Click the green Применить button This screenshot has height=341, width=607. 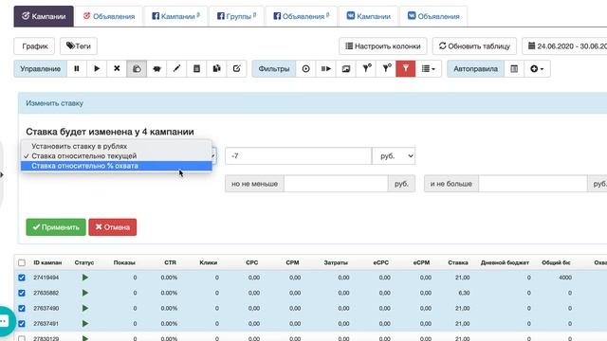(x=56, y=227)
